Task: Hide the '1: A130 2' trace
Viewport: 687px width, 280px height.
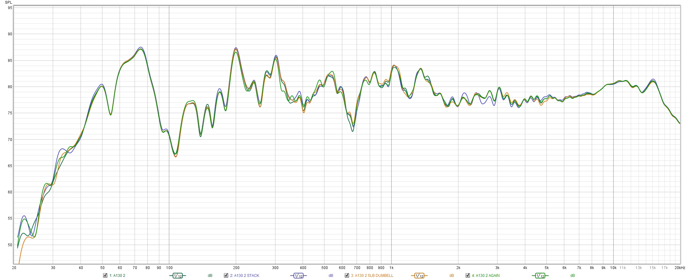Action: (x=105, y=275)
